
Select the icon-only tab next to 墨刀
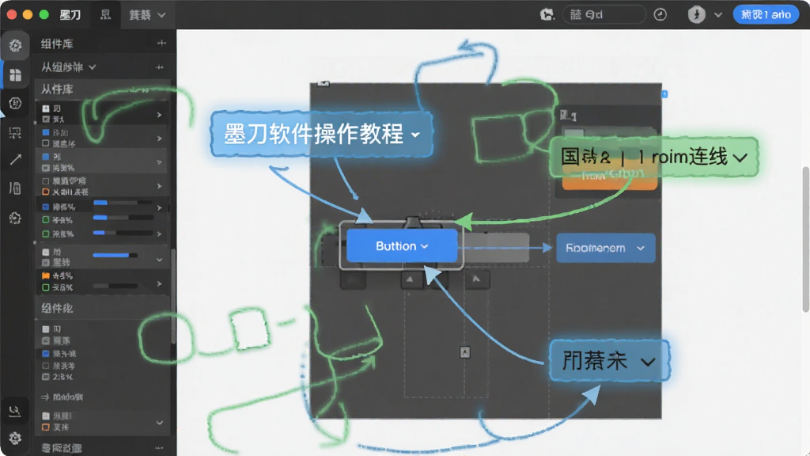click(105, 14)
